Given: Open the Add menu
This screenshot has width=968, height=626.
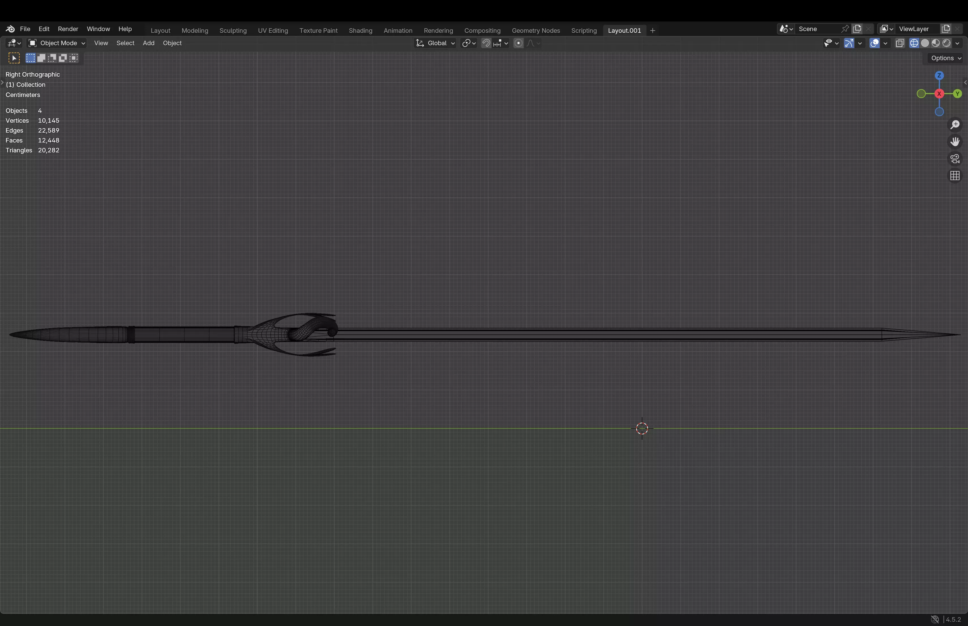Looking at the screenshot, I should 148,43.
